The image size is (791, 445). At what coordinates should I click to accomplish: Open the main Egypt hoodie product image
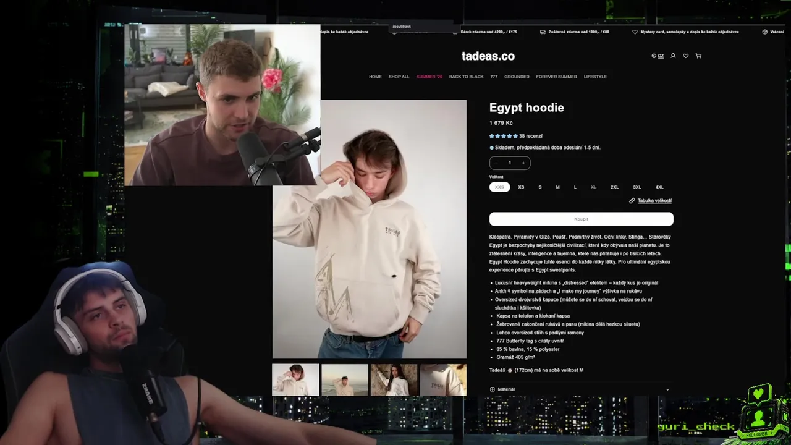click(370, 229)
